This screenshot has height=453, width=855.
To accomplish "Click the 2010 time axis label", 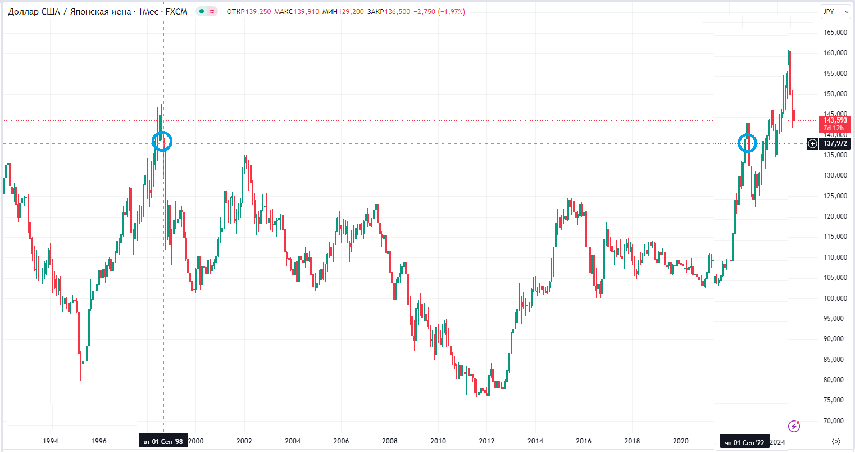I will tap(438, 441).
